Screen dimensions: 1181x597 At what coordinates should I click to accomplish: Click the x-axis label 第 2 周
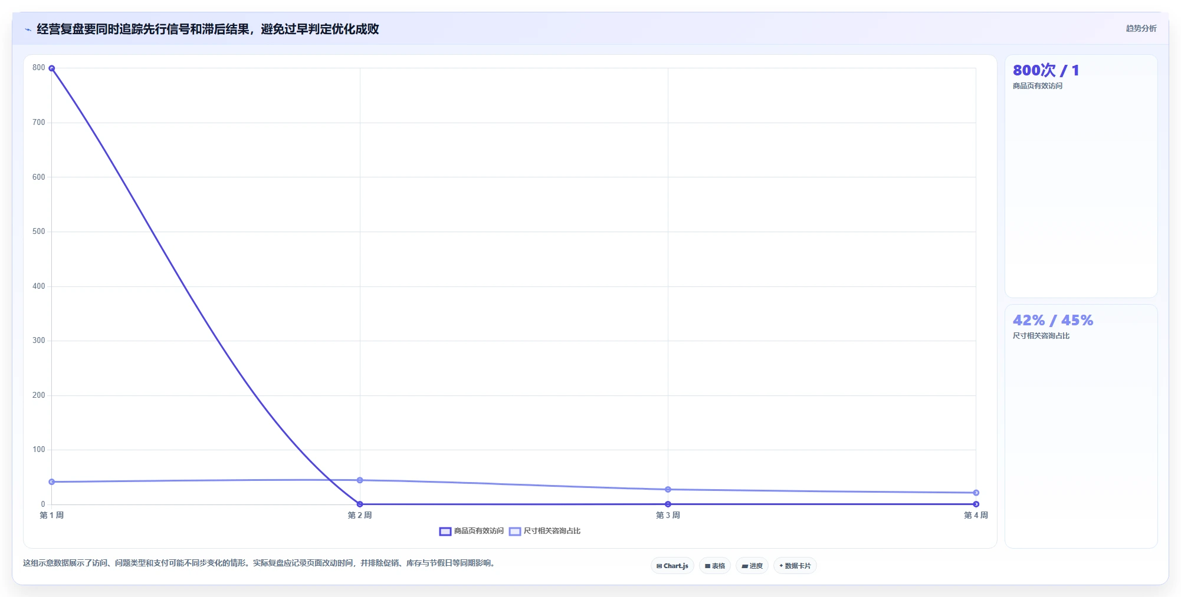(x=360, y=515)
